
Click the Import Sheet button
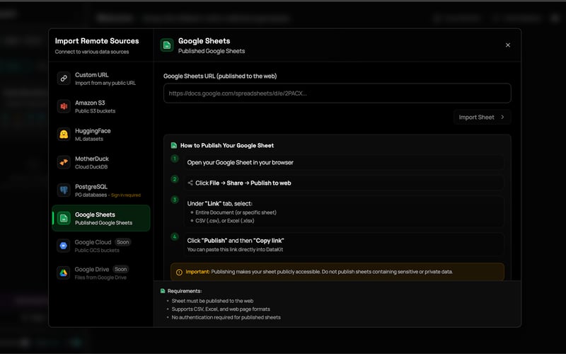click(x=482, y=117)
